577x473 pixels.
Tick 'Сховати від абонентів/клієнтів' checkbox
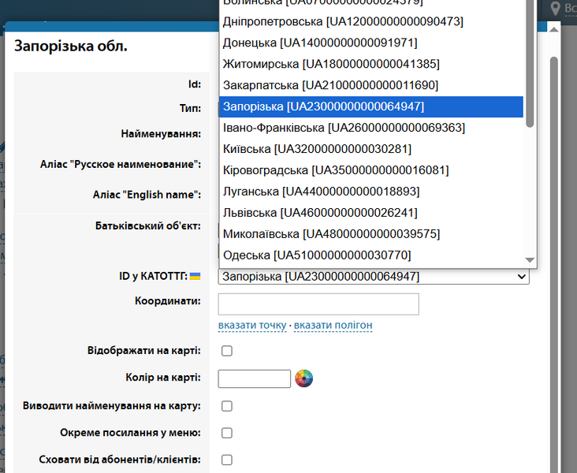point(227,460)
